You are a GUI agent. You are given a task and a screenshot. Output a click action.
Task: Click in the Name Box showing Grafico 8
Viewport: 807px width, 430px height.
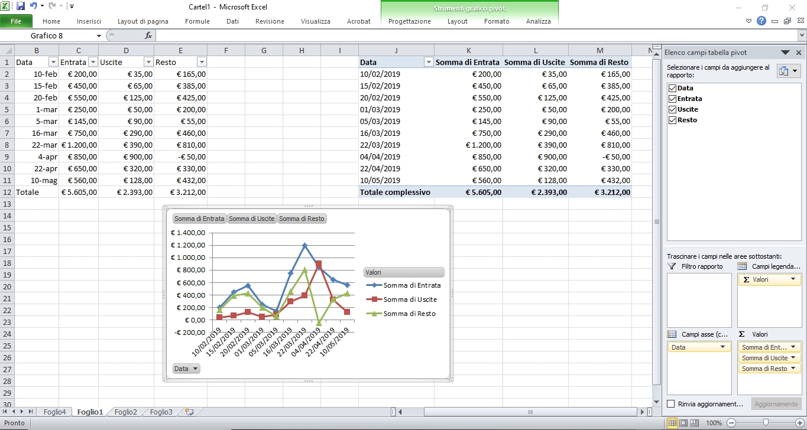pyautogui.click(x=47, y=35)
